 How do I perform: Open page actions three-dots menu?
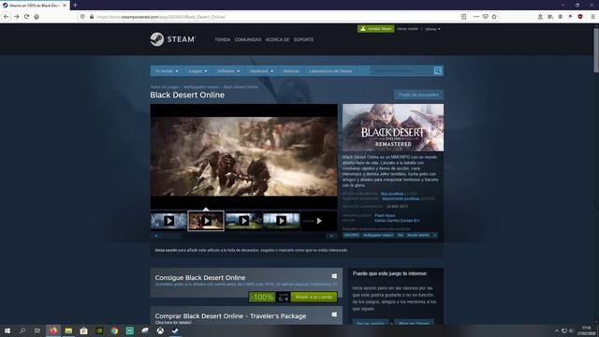tap(476, 17)
